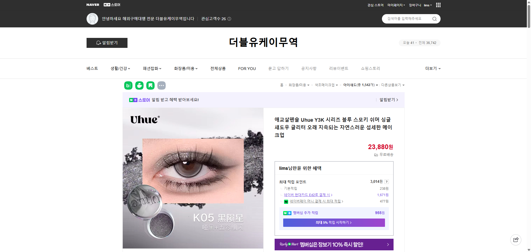Viewport: 531px width, 252px height.
Task: Click the store profile picture
Action: [x=92, y=19]
